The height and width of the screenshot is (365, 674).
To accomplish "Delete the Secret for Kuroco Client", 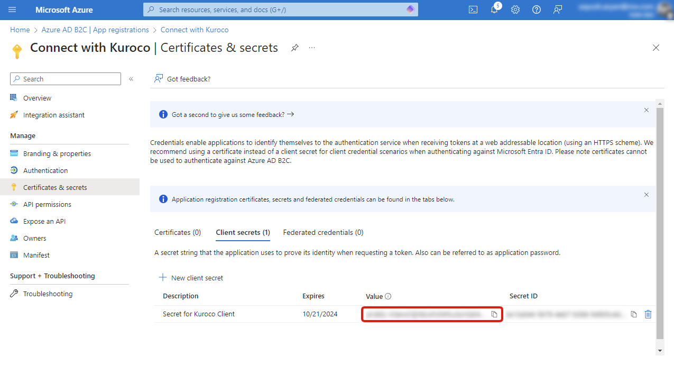I will tap(648, 314).
